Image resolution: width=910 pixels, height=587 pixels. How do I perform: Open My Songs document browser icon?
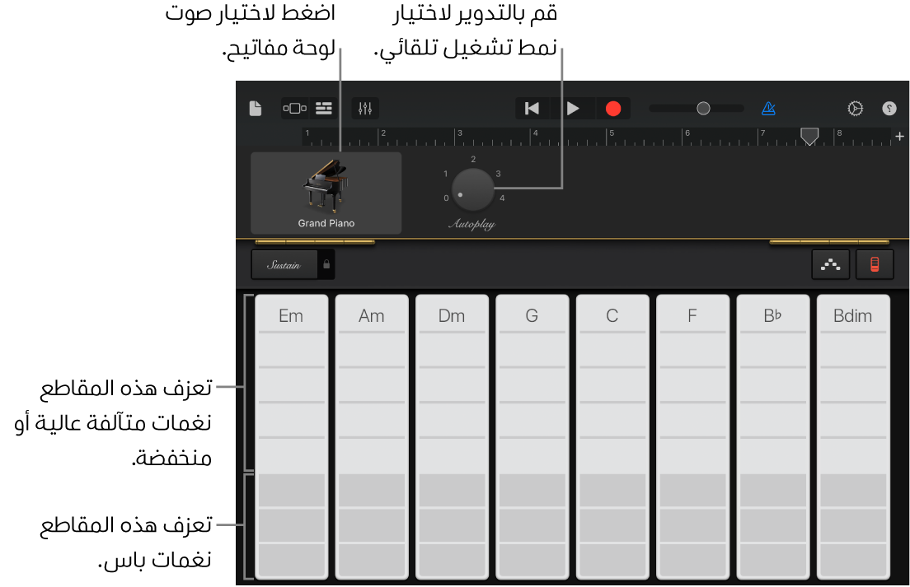pos(256,109)
